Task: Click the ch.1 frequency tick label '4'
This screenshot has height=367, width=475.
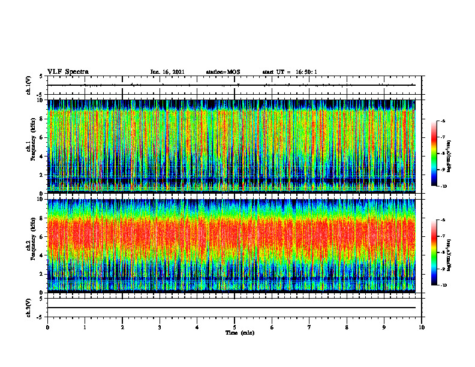Action: coord(41,157)
